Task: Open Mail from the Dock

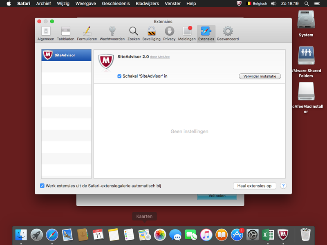Action: tap(67, 234)
